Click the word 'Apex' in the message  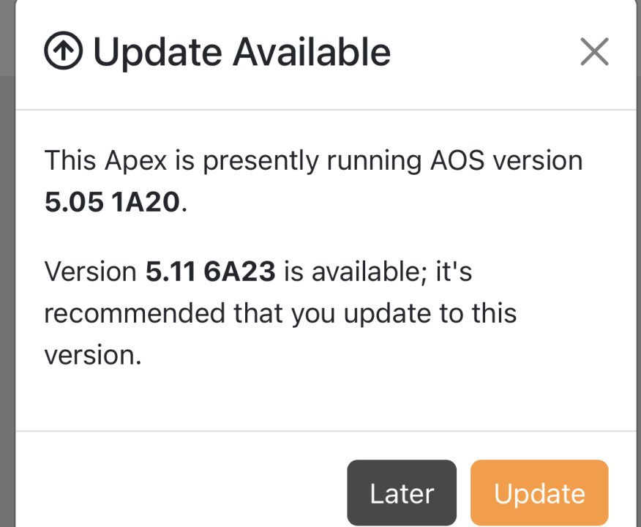135,161
